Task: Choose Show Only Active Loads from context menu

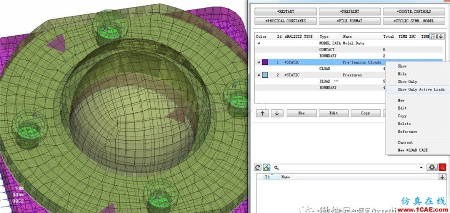Action: [421, 89]
